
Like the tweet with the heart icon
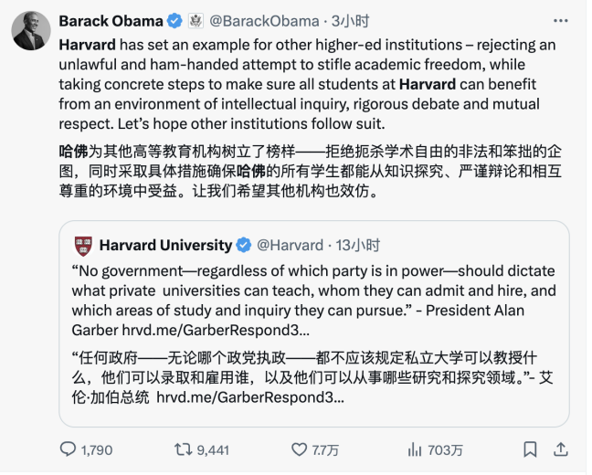coord(299,449)
